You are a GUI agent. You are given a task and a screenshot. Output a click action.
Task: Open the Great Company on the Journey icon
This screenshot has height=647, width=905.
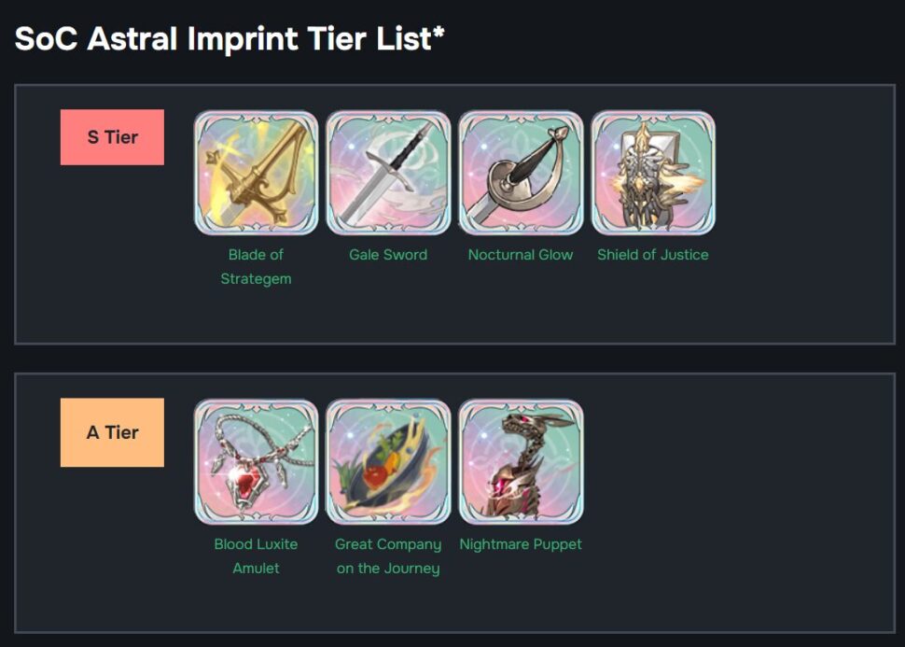(x=388, y=462)
